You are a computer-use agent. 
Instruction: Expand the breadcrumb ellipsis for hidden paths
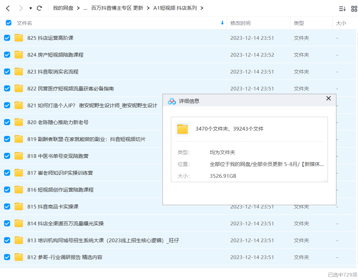85,8
